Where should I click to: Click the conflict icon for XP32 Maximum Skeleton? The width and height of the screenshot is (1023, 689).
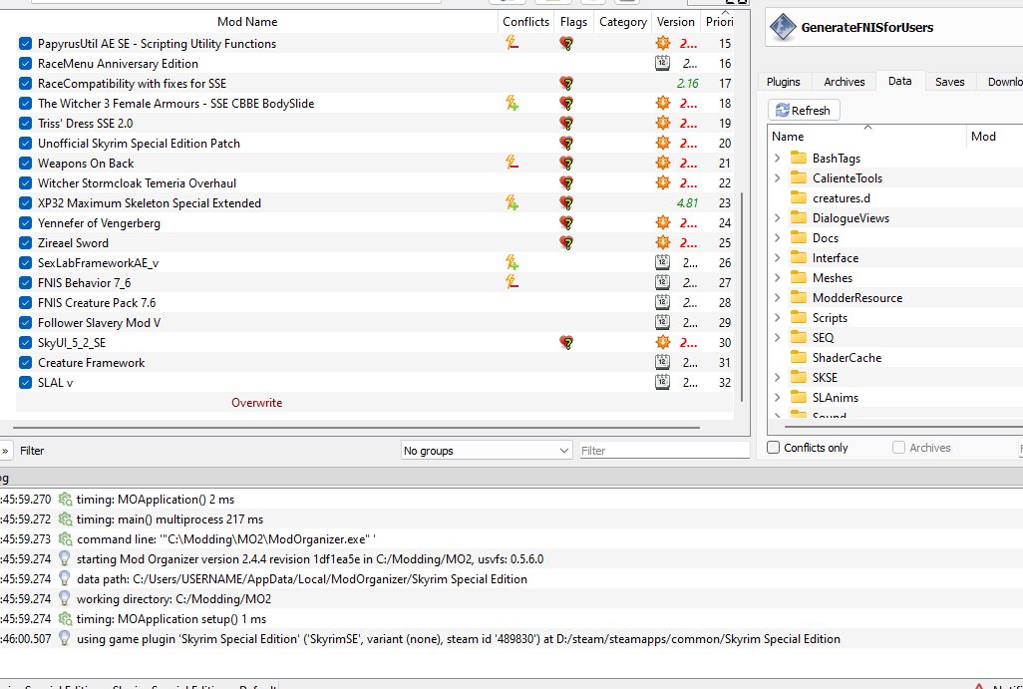tap(512, 203)
